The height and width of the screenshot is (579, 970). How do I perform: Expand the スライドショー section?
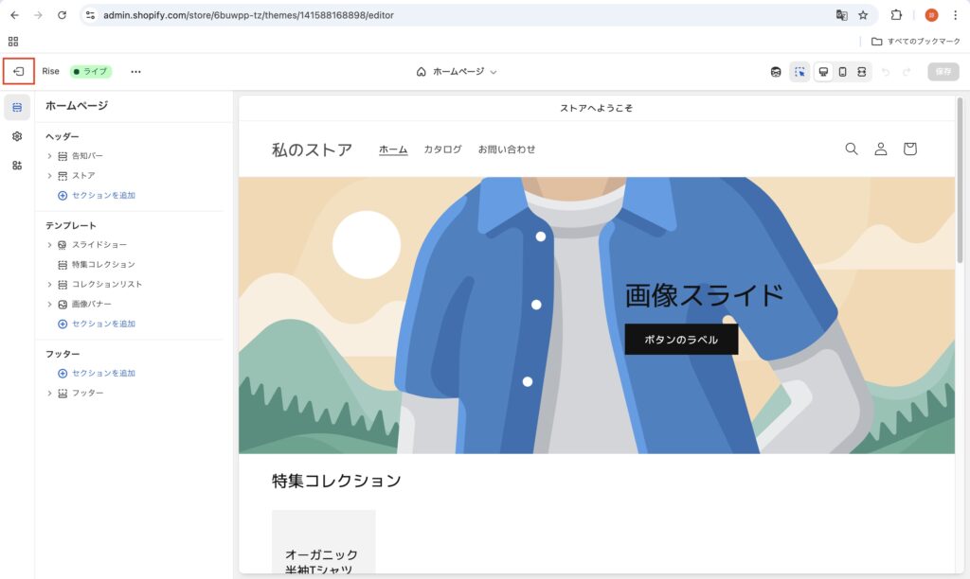pos(49,245)
